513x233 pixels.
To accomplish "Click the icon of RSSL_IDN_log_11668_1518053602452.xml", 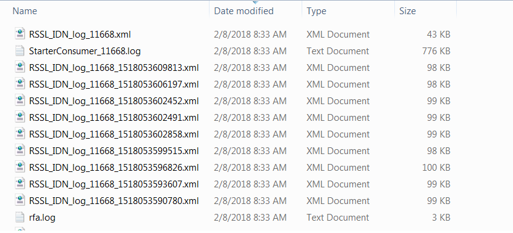I will (20, 100).
